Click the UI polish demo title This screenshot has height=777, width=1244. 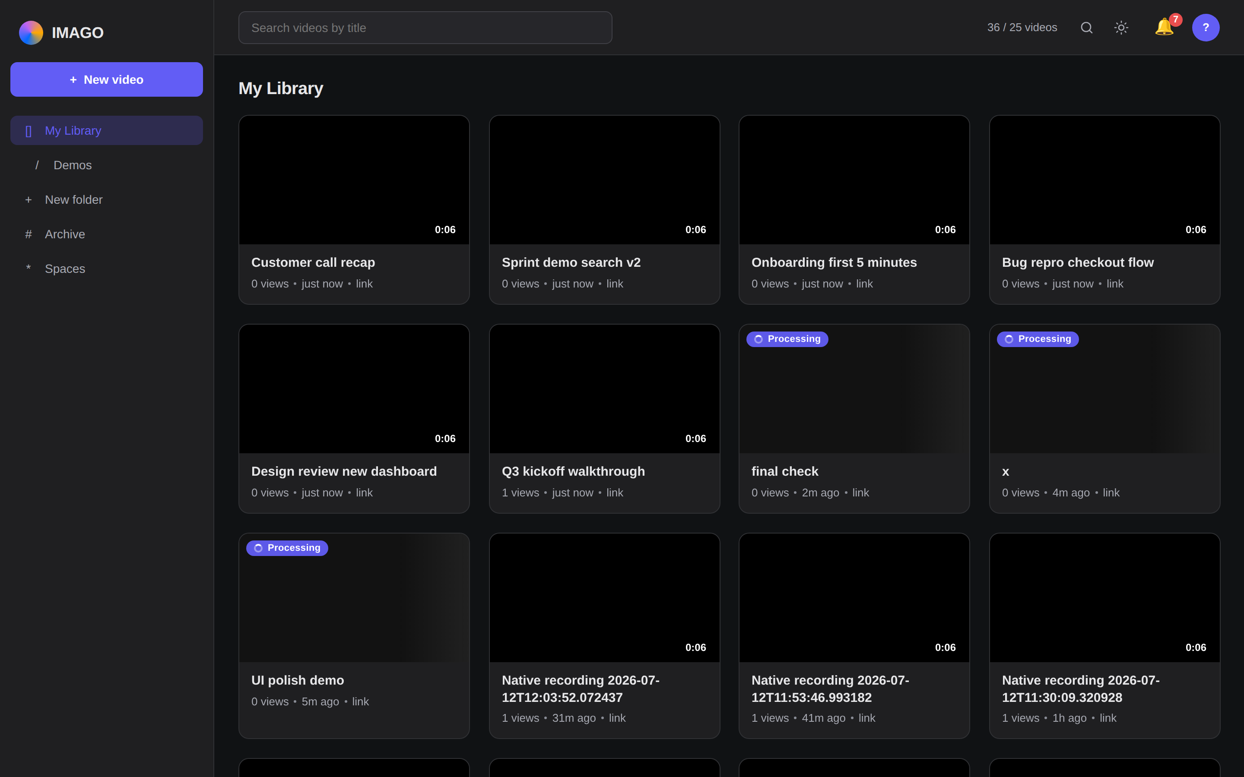click(298, 680)
